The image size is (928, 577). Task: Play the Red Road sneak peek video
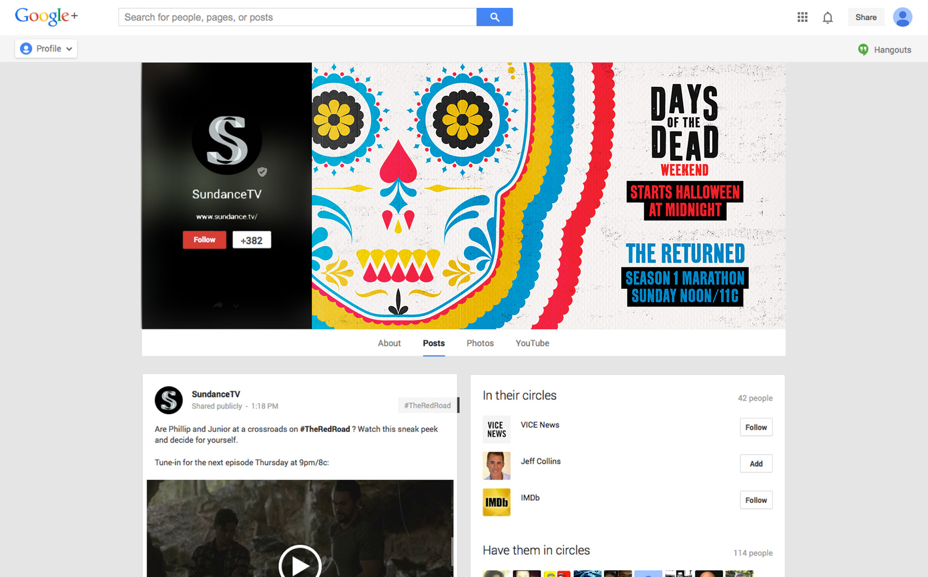(x=300, y=563)
